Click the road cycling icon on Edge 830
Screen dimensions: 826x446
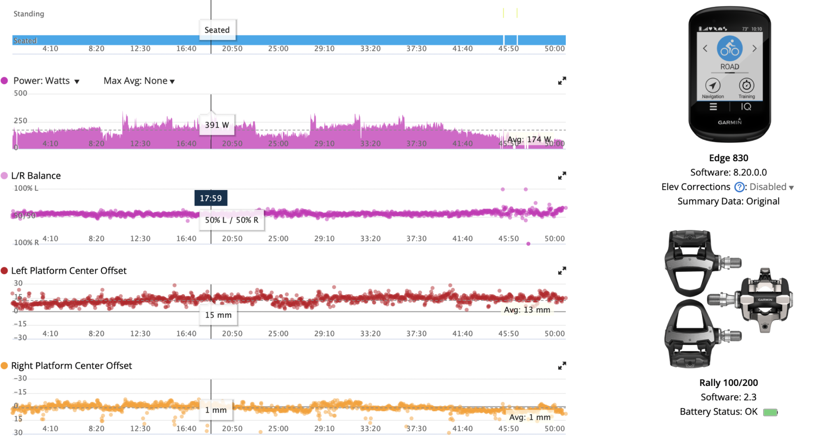click(729, 48)
